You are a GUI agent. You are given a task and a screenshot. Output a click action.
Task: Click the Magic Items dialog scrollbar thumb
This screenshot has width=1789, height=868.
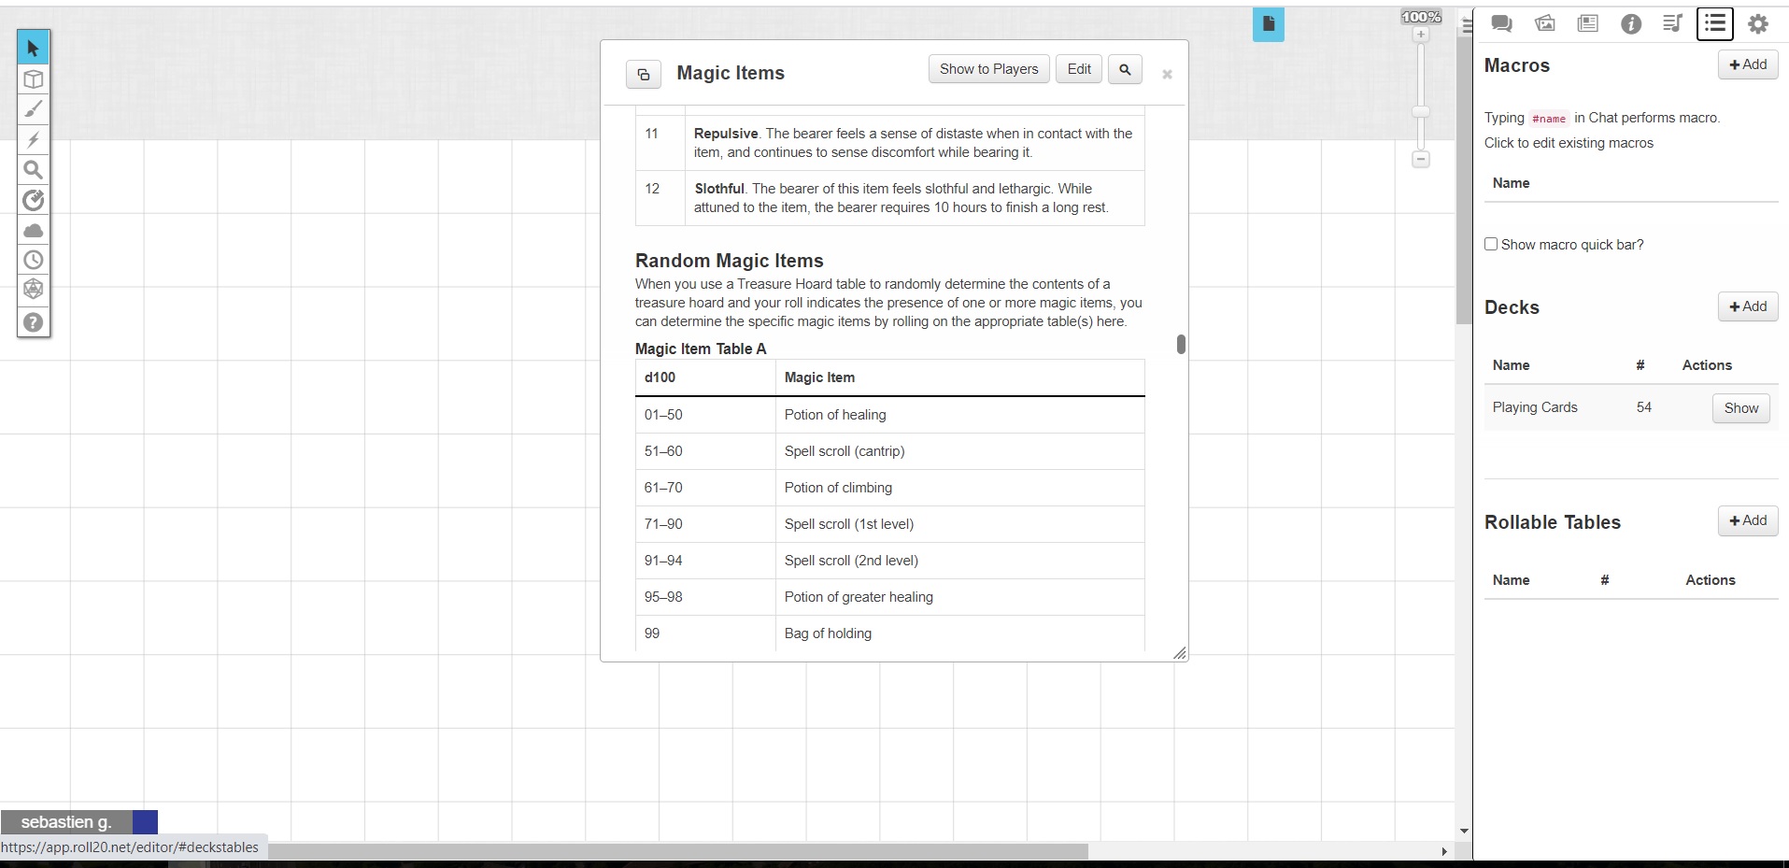(x=1181, y=345)
